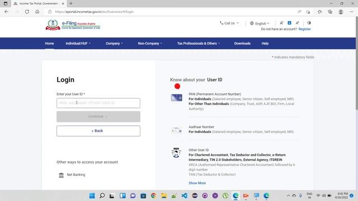Open the screen recorder taskbar icon
Screen dimensions: 358x201
tap(246, 195)
